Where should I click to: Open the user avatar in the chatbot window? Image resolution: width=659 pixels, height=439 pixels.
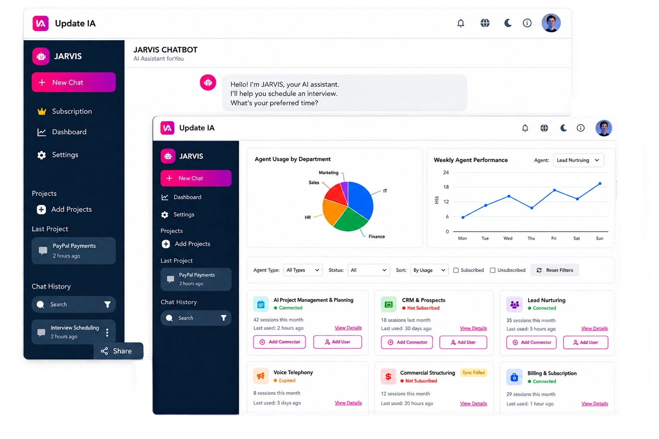click(551, 23)
